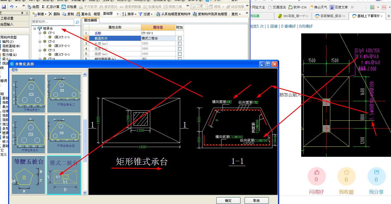The width and height of the screenshot is (391, 204).
Task: Open 佛山天气 weather bookmark
Action: [319, 7]
